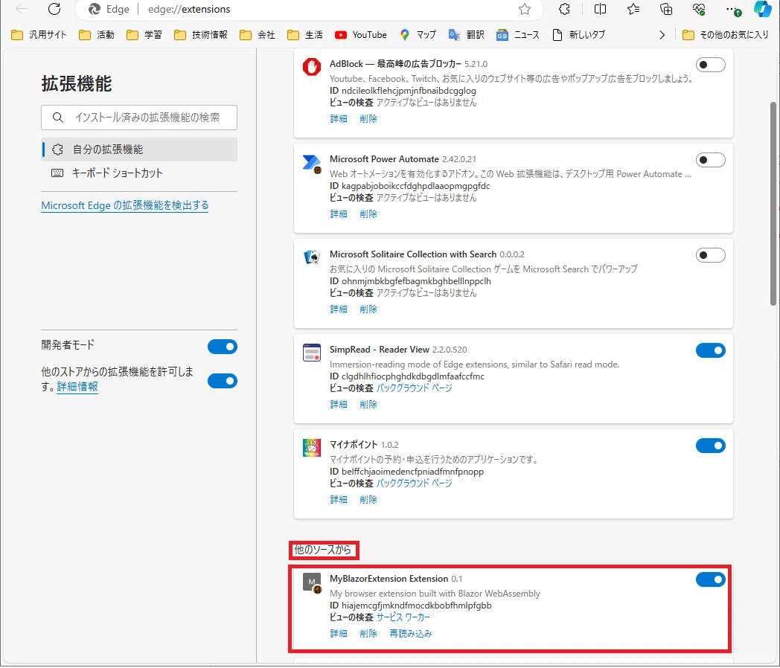Open Settings and more ellipsis menu
The height and width of the screenshot is (668, 780).
(x=733, y=9)
